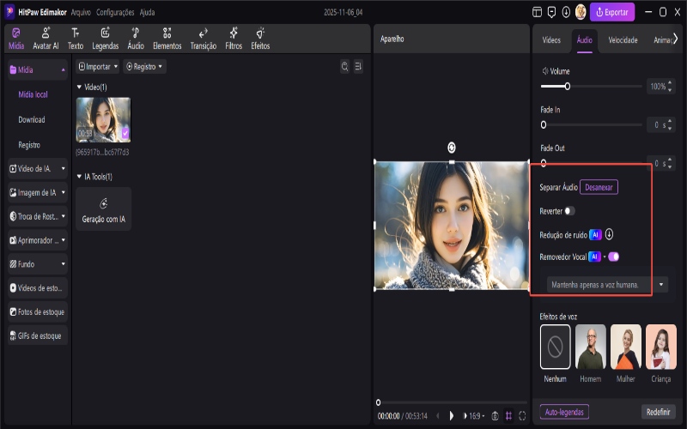Select the Nenhum voice effect
687x429 pixels.
coord(555,346)
